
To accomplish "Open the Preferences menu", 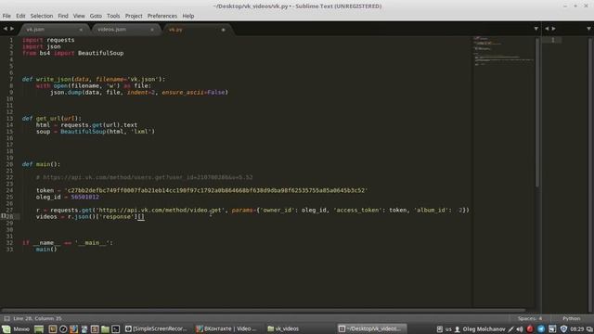I will point(162,16).
